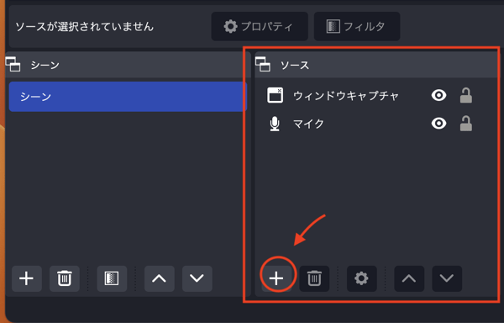504x323 pixels.
Task: Move scene up with arrow button
Action: (159, 278)
